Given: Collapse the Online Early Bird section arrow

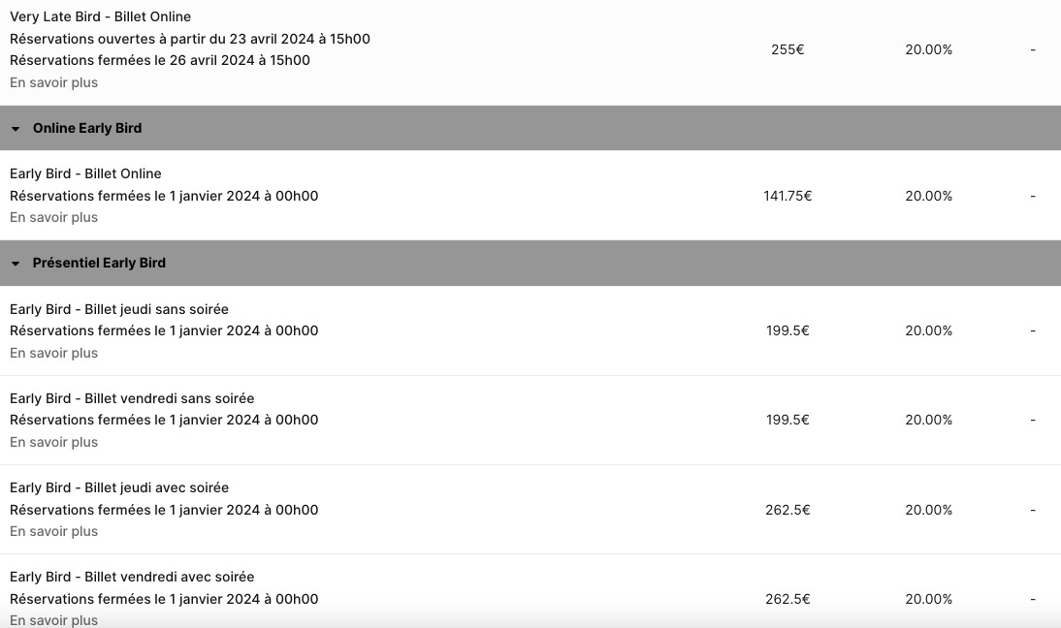Looking at the screenshot, I should point(16,129).
